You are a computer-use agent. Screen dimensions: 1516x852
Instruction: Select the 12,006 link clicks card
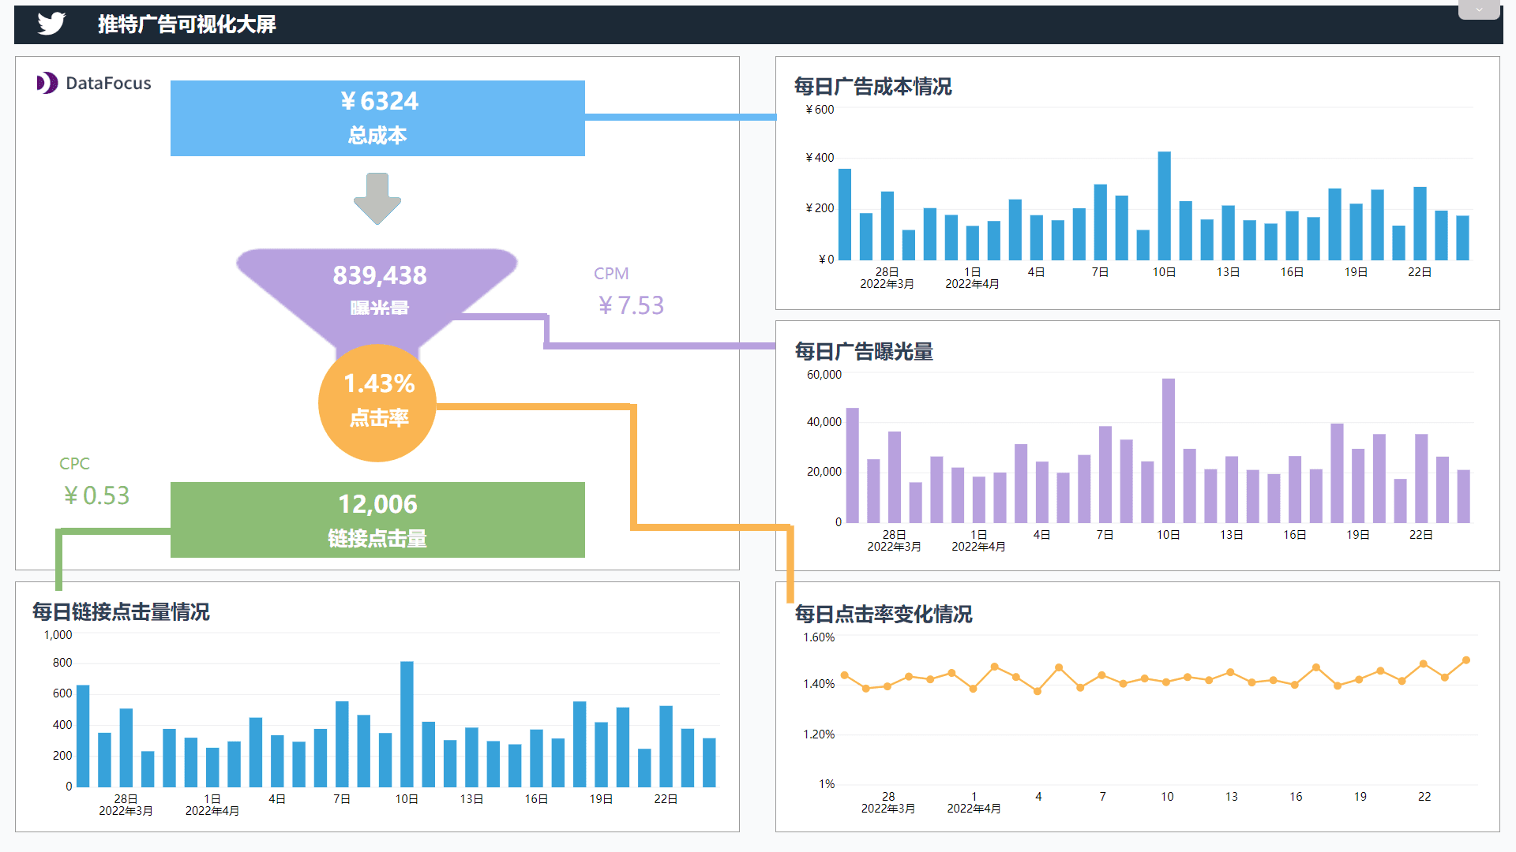tap(377, 520)
